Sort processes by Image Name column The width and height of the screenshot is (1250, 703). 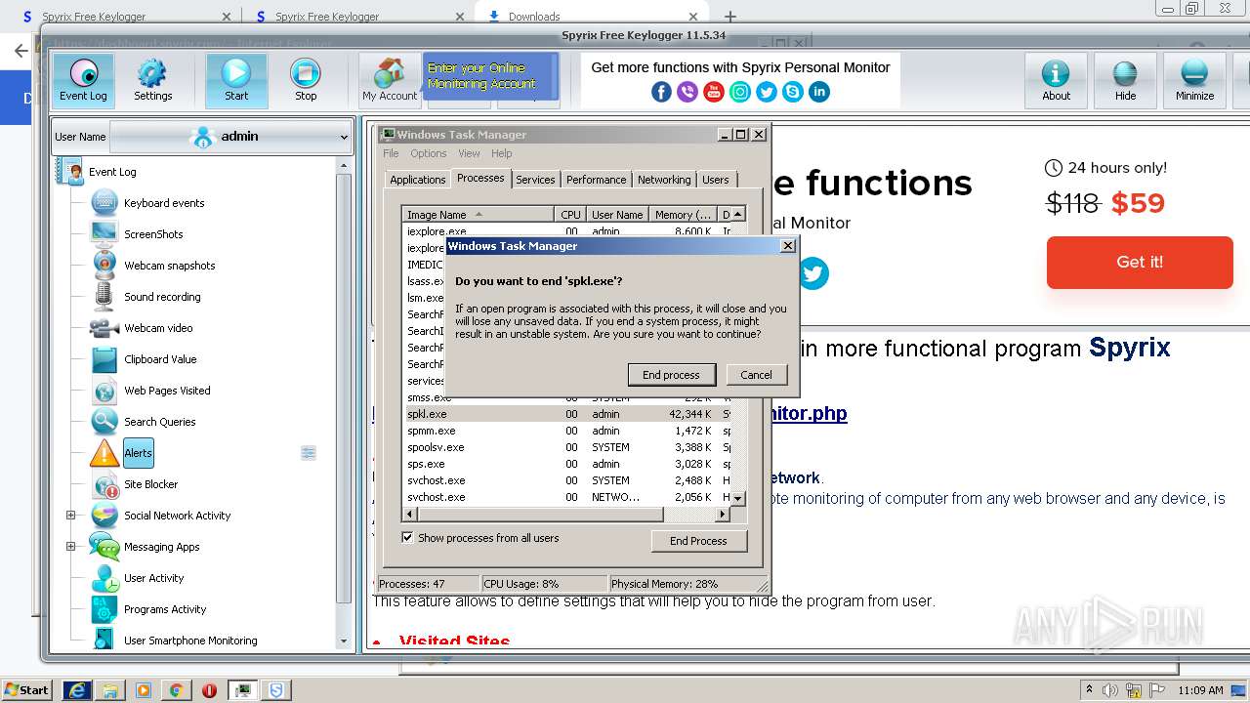[479, 215]
